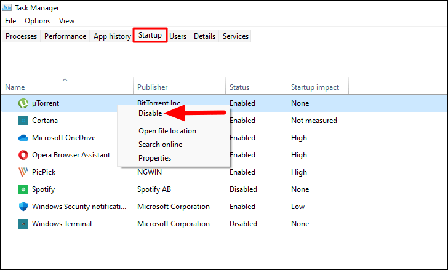Choose Disable from the context menu
The image size is (448, 270).
tap(150, 113)
